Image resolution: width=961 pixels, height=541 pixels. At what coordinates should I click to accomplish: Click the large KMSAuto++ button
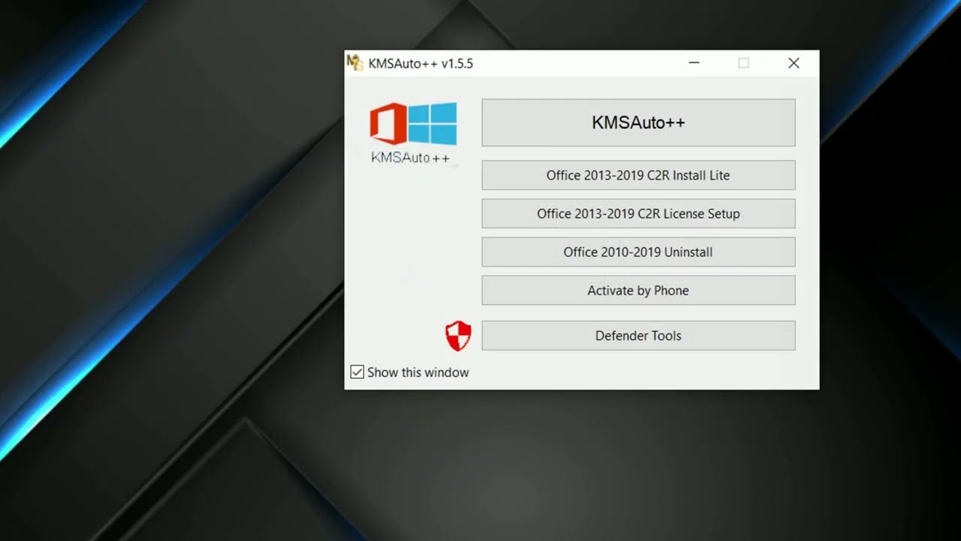click(x=638, y=122)
